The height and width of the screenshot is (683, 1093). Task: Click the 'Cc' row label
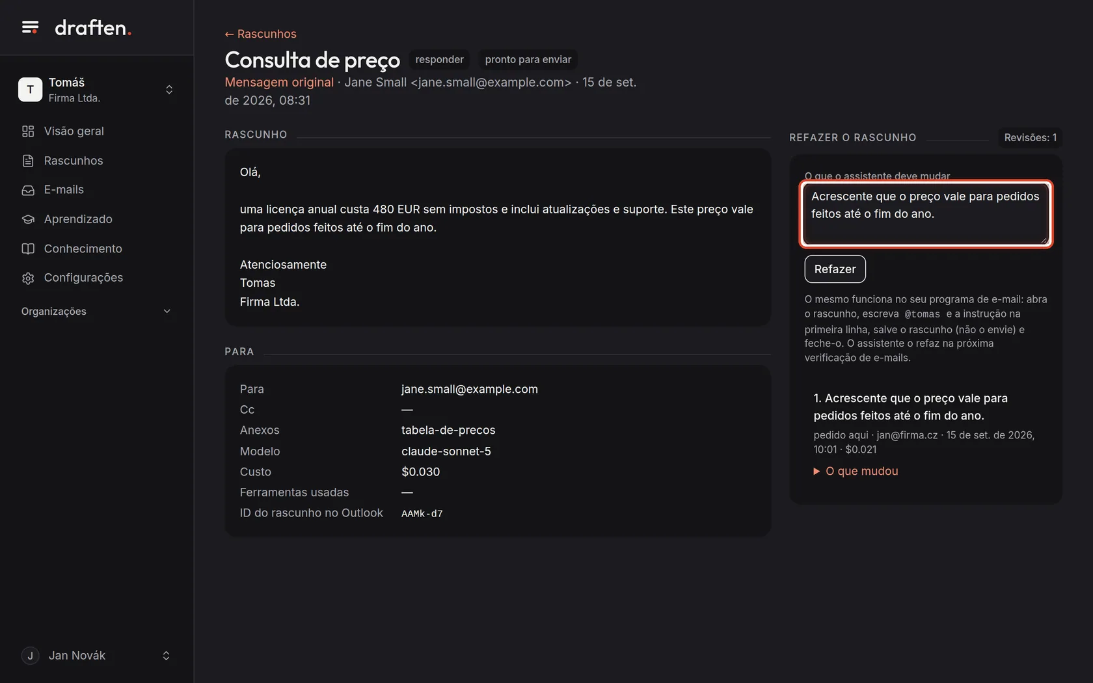(247, 410)
